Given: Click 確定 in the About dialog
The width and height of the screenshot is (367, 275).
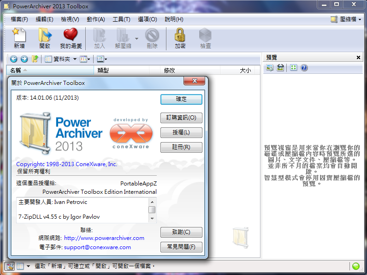Looking at the screenshot, I should tap(181, 99).
